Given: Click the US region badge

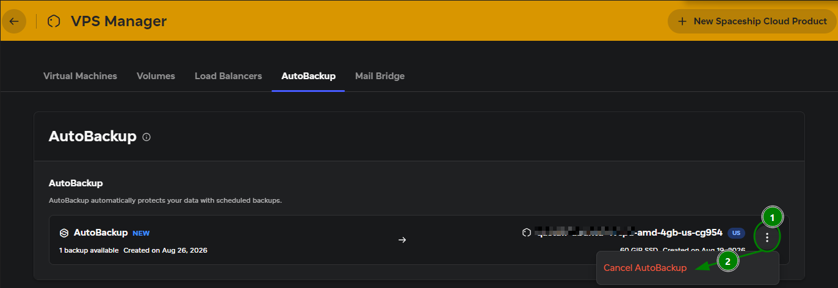Looking at the screenshot, I should [736, 233].
